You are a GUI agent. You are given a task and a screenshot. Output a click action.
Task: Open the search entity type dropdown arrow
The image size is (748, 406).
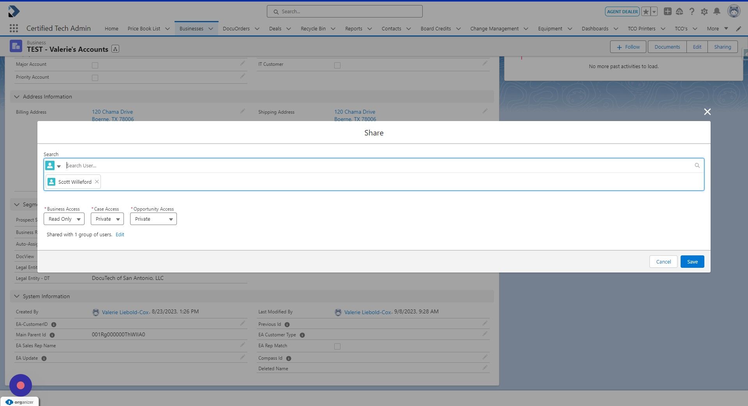coord(59,166)
